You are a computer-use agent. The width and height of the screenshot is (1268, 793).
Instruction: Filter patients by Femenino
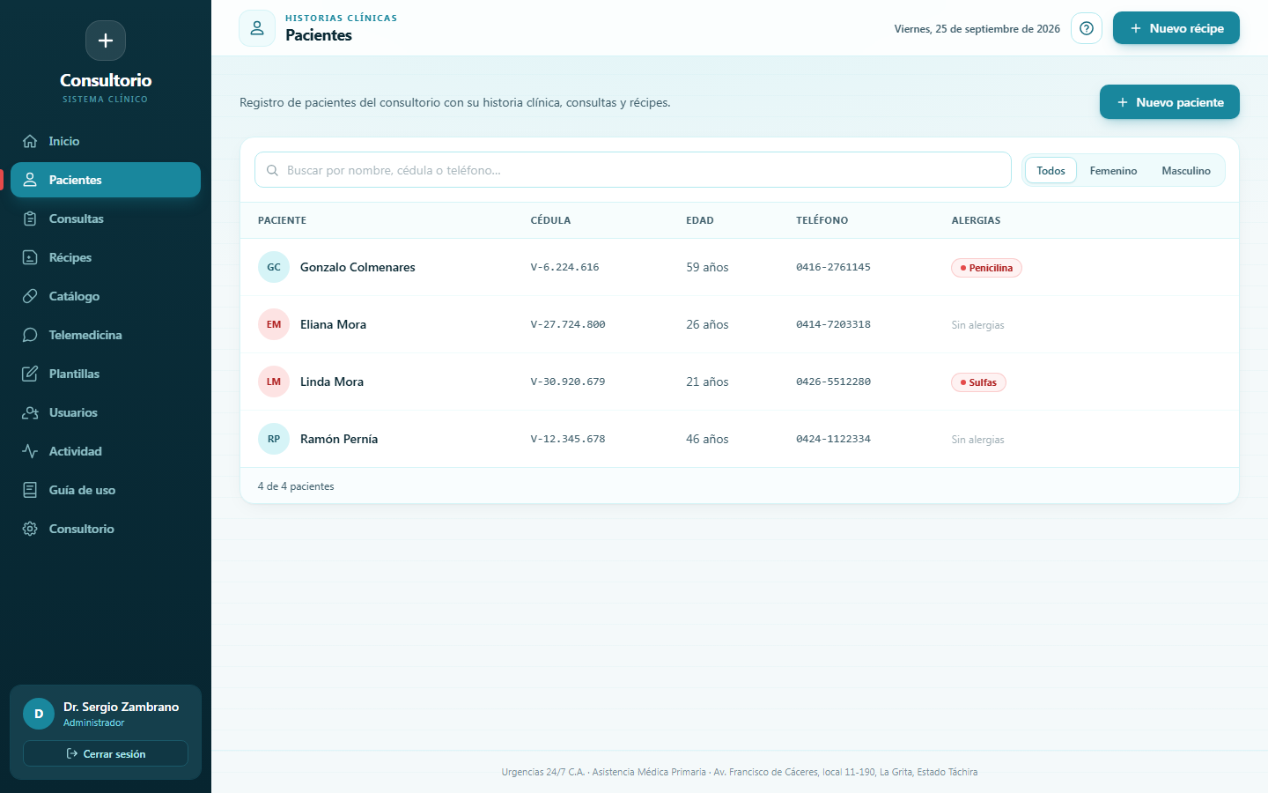1113,170
